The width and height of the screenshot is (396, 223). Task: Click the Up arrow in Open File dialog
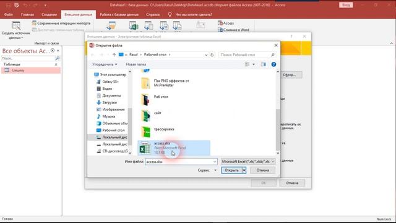click(x=114, y=55)
